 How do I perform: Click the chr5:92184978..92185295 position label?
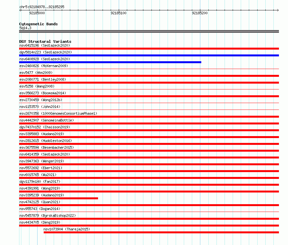pyautogui.click(x=42, y=7)
